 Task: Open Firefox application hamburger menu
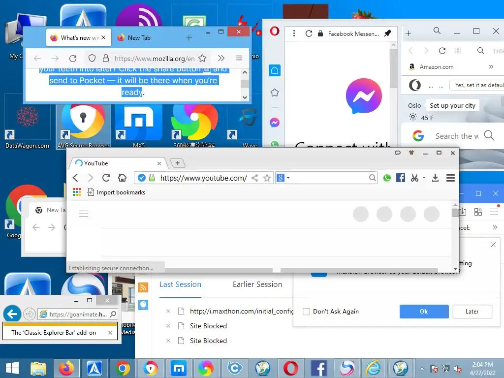[239, 58]
